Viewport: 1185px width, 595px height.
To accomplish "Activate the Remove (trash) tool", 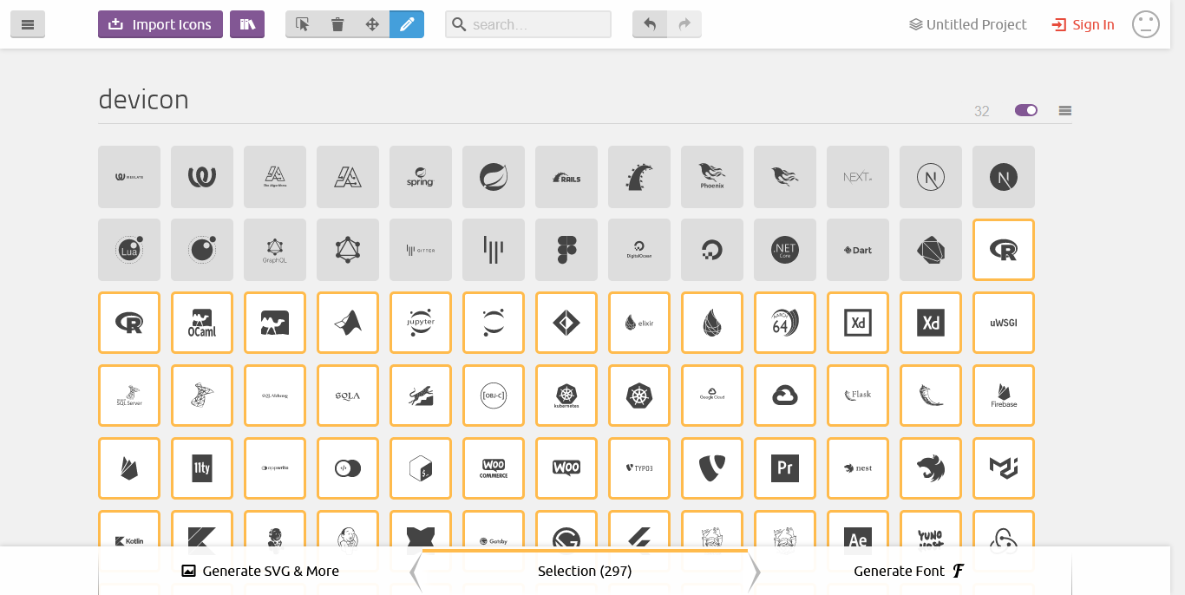I will pos(337,24).
